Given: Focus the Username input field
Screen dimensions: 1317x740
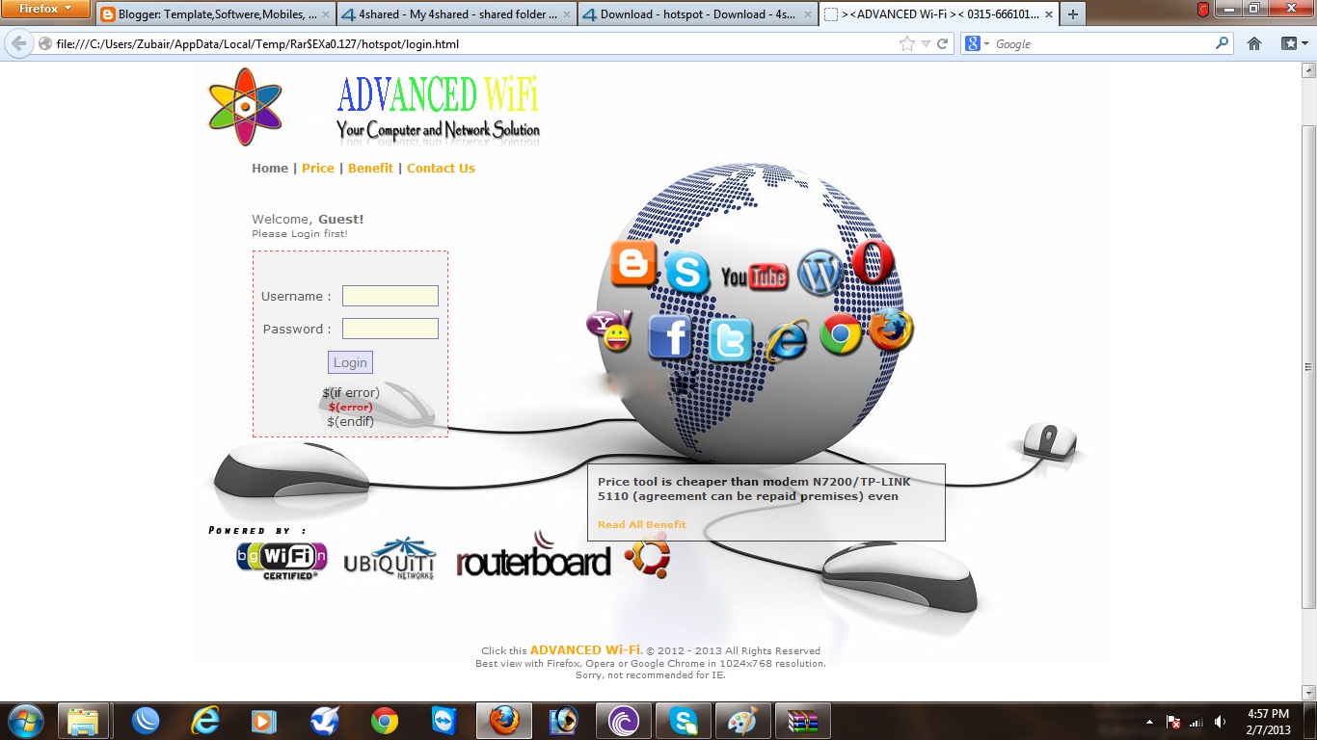Looking at the screenshot, I should [x=390, y=296].
